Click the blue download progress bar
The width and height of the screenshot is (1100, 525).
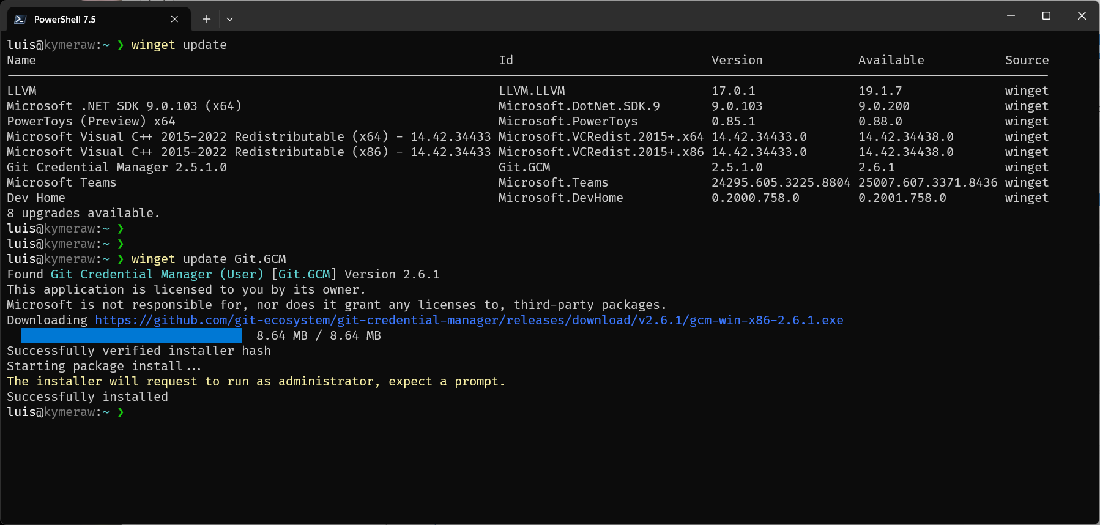(132, 335)
